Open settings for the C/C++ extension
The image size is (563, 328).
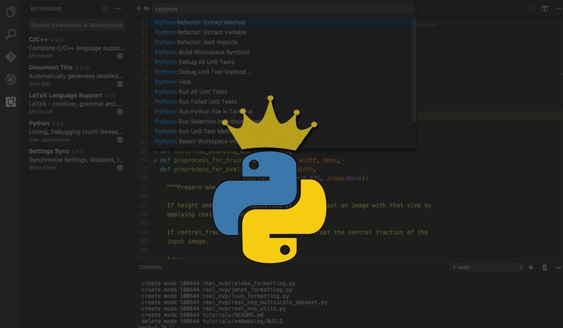click(120, 56)
